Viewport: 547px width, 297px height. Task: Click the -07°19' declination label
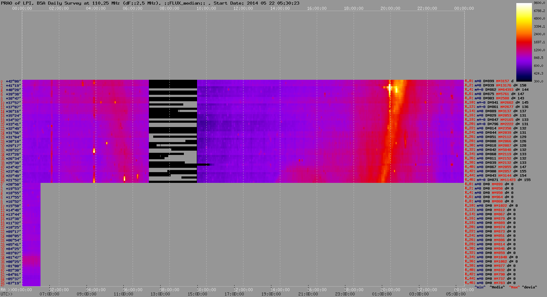tap(13, 283)
